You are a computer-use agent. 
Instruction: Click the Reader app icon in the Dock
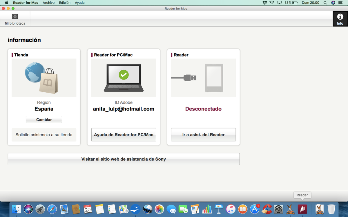[302, 209]
